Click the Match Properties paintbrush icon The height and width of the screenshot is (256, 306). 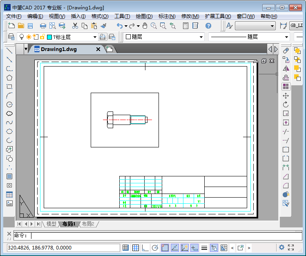pyautogui.click(x=103, y=26)
